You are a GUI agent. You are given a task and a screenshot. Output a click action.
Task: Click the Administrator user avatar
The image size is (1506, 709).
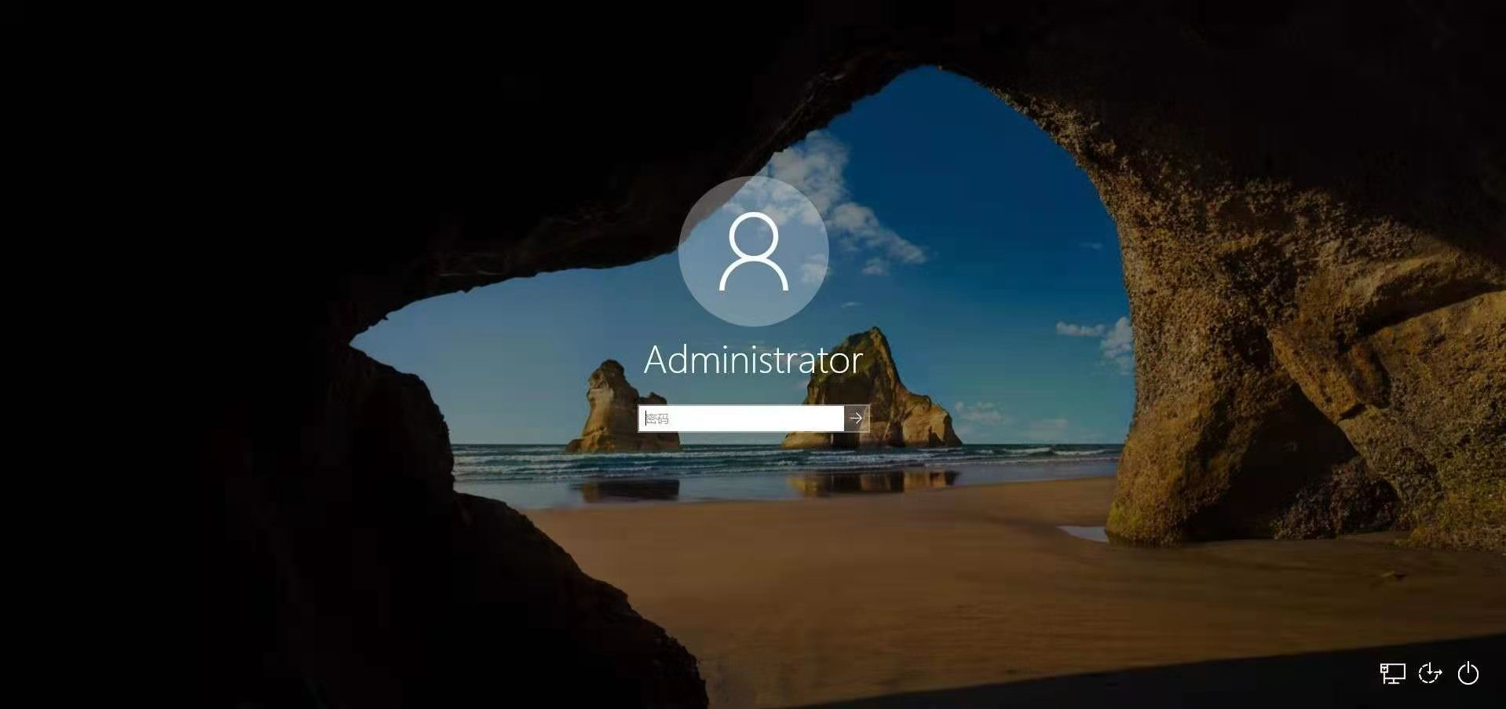point(754,251)
